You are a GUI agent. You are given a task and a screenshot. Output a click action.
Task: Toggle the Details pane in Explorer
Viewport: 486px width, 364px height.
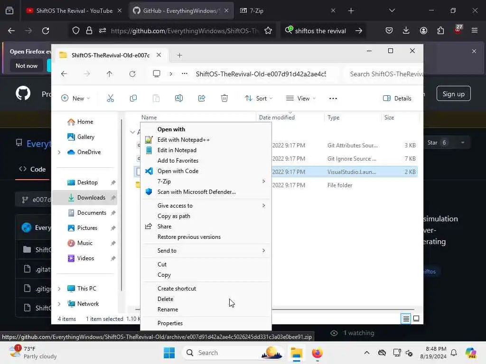(x=397, y=99)
